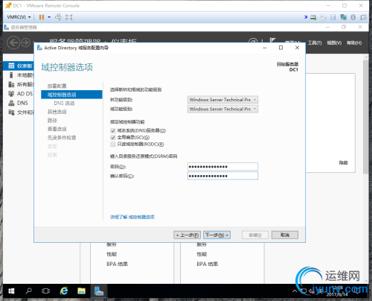The image size is (372, 301).
Task: Go to 部署配置 wizard step
Action: pos(57,86)
